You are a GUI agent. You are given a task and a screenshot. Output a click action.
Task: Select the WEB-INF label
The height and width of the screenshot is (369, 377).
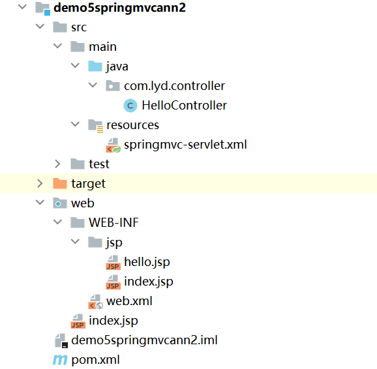[x=113, y=222]
